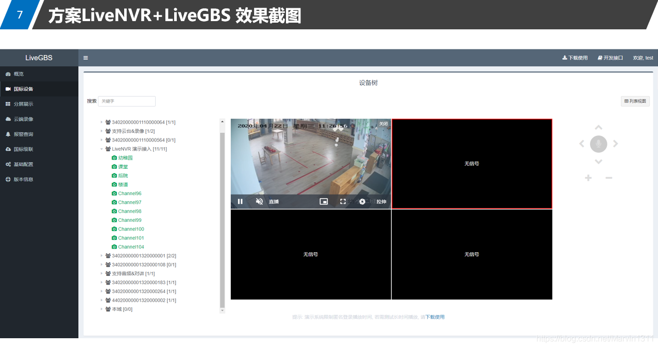Select bottom-right 无信号 video pane
The image size is (658, 348).
point(472,254)
